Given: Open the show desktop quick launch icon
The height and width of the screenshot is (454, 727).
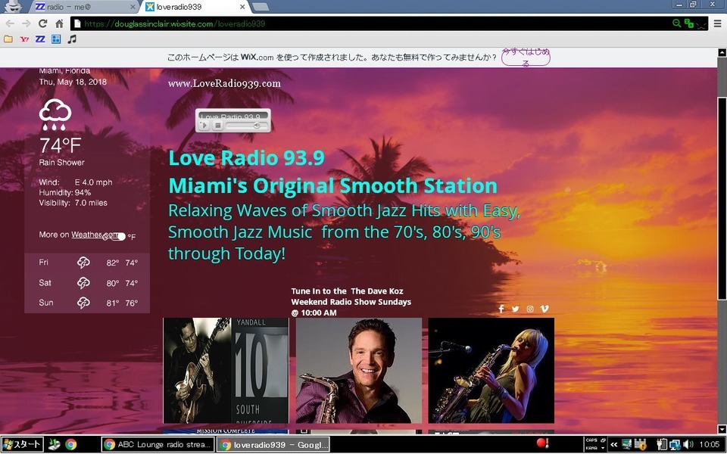Looking at the screenshot, I should pos(55,445).
